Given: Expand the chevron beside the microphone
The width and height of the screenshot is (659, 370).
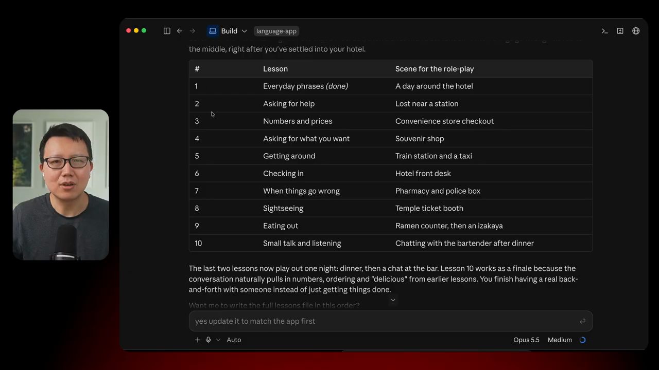Looking at the screenshot, I should [x=218, y=340].
